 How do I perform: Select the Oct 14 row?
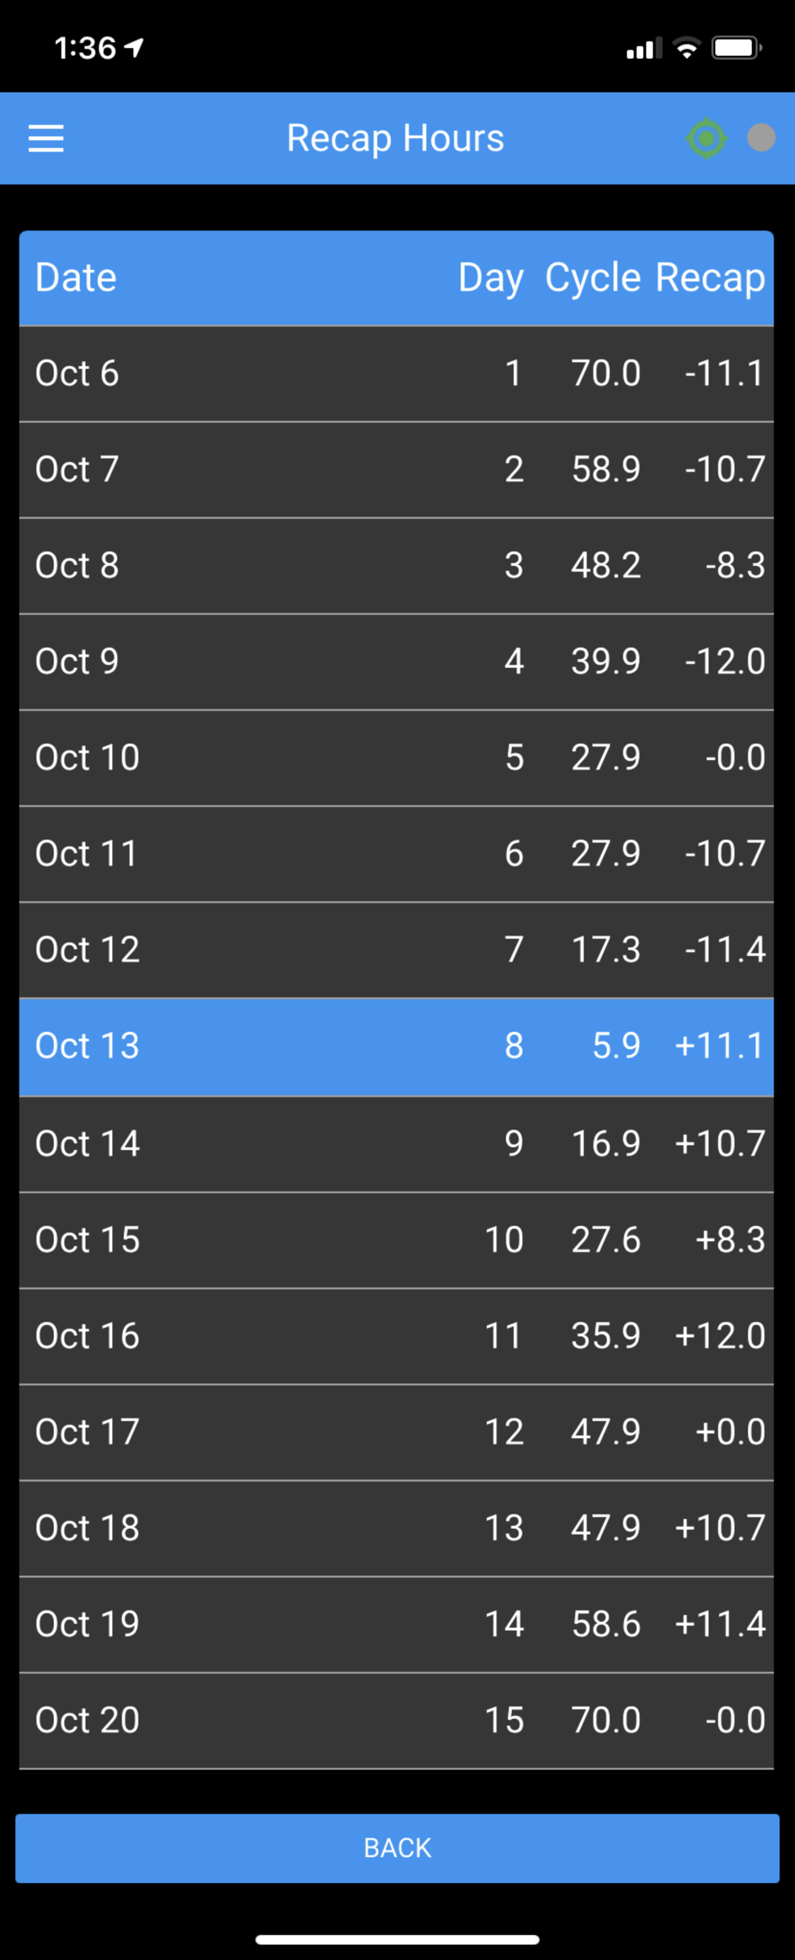[x=397, y=1144]
